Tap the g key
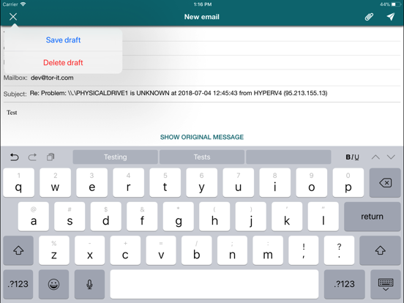Image resolution: width=404 pixels, height=303 pixels. [179, 217]
